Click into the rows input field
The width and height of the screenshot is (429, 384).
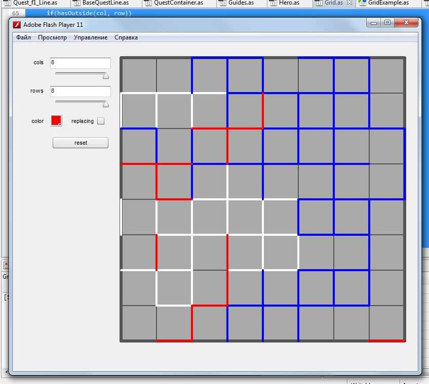click(81, 91)
